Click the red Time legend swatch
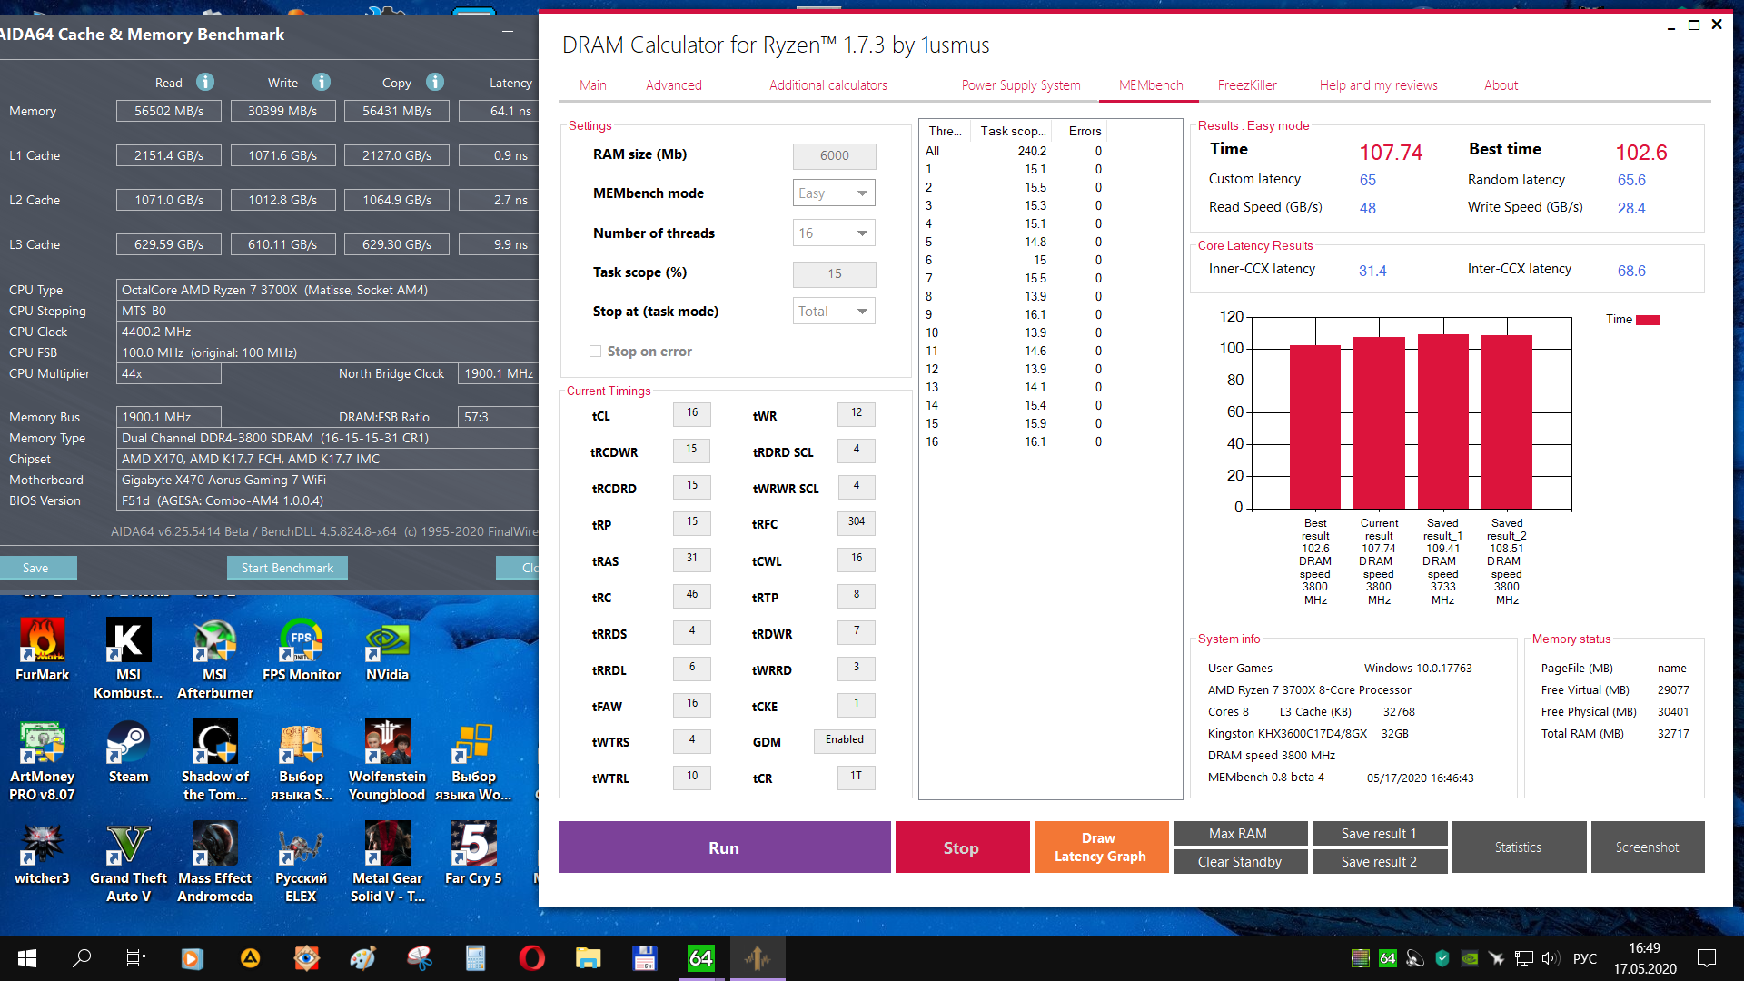Image resolution: width=1744 pixels, height=981 pixels. (1648, 320)
